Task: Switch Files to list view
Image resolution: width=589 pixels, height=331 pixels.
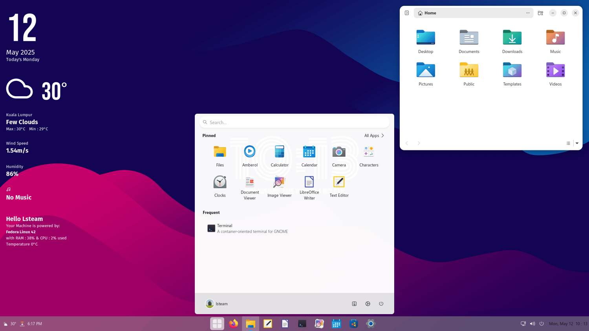Action: (568, 143)
